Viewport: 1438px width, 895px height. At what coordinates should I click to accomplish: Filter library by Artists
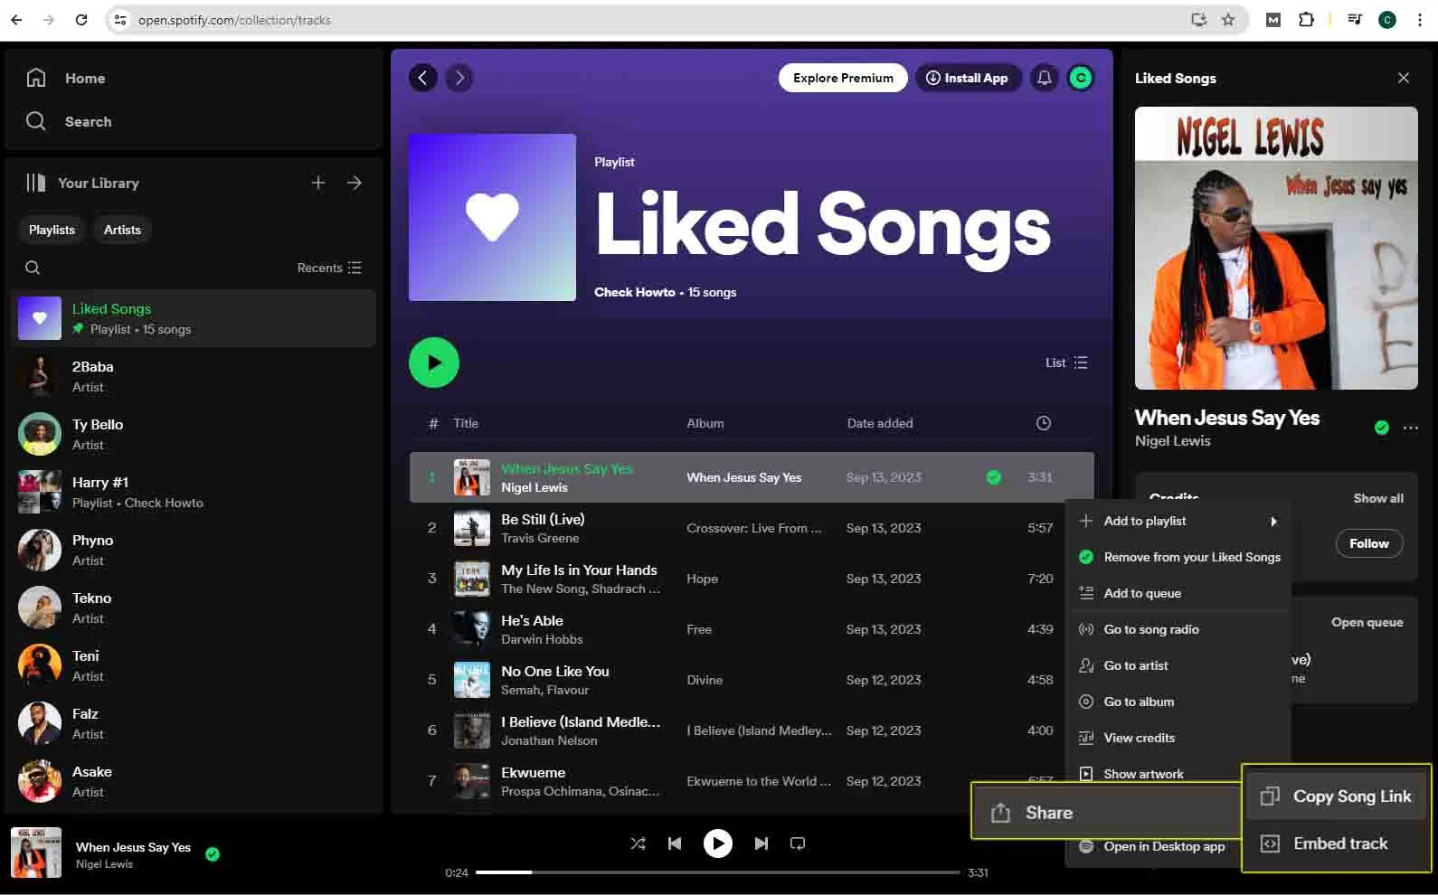coord(122,230)
